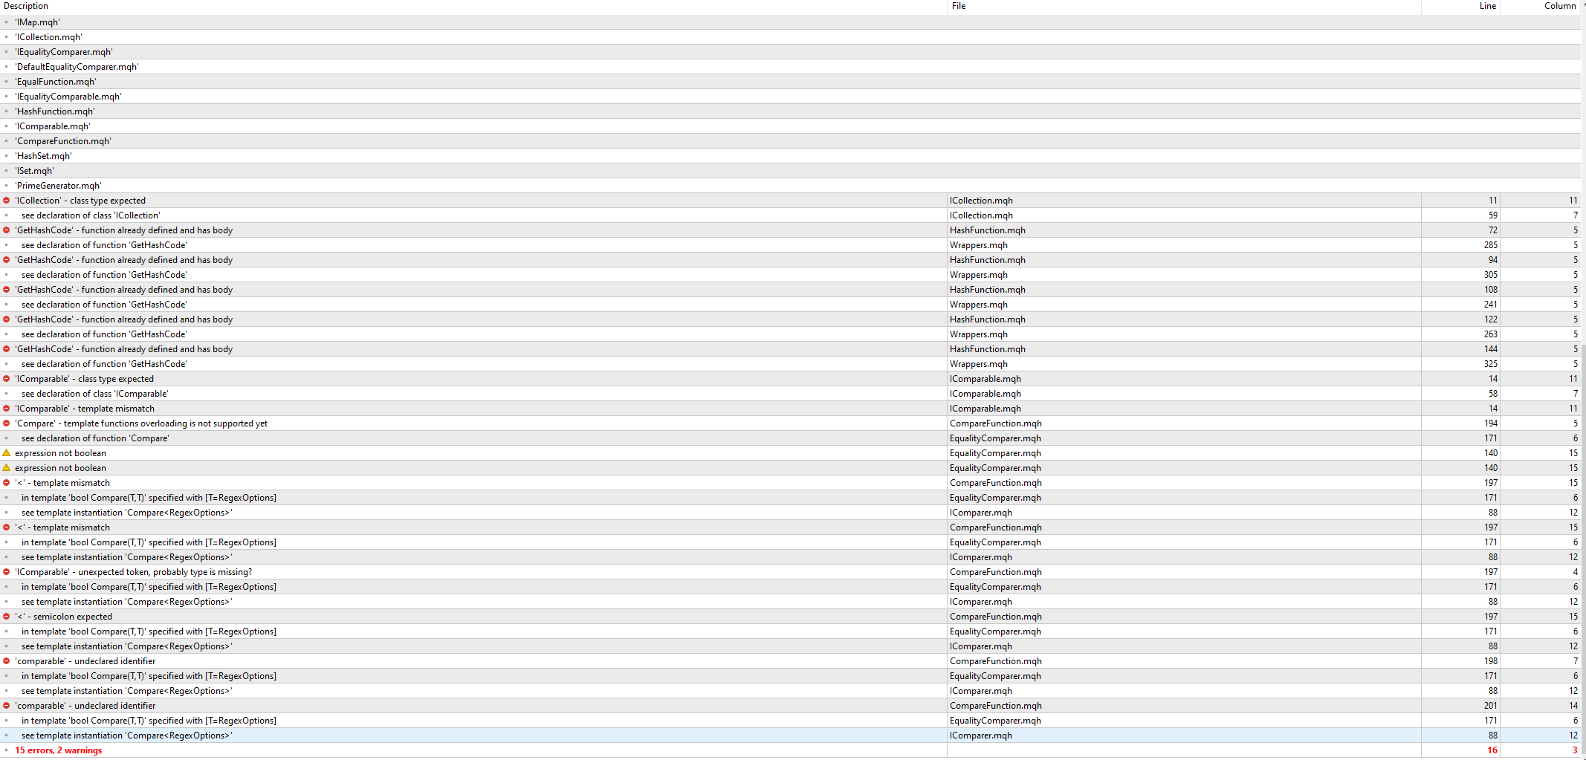Click the error icon for 'IComparable' unexpected token

click(7, 572)
